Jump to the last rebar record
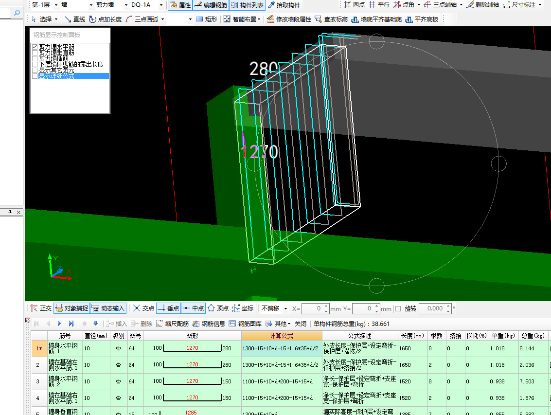Image resolution: width=551 pixels, height=415 pixels. tap(71, 324)
